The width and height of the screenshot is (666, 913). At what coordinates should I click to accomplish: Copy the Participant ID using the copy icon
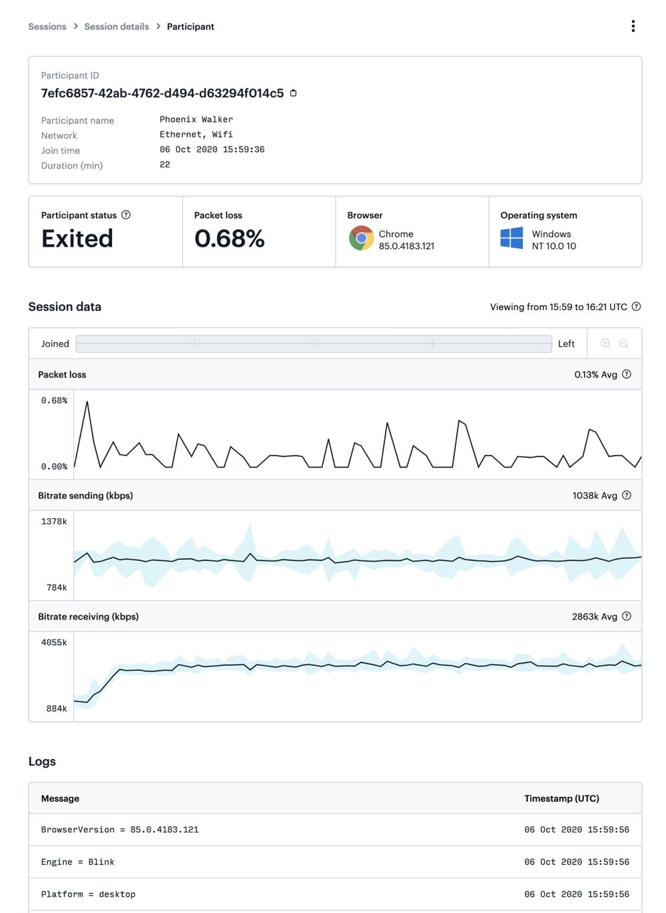click(293, 93)
